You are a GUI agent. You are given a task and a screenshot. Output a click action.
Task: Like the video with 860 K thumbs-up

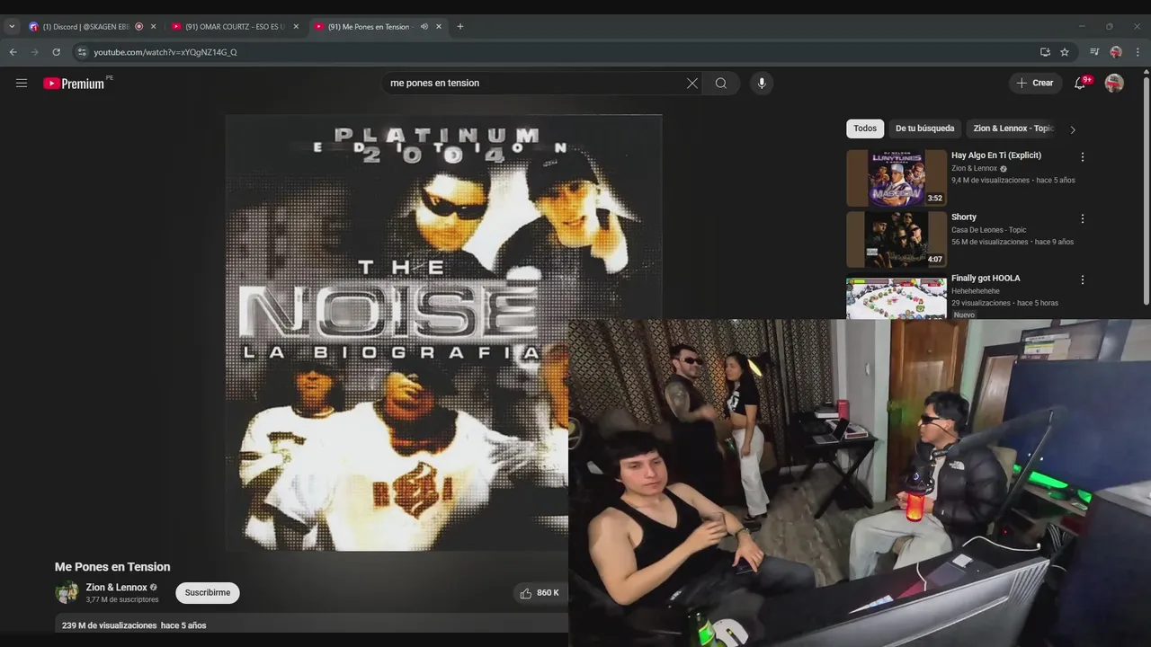539,592
